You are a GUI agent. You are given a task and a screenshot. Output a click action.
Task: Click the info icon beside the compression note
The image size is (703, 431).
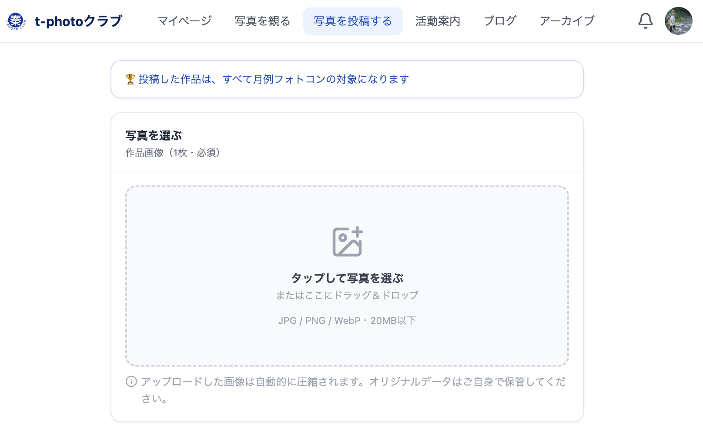click(131, 381)
